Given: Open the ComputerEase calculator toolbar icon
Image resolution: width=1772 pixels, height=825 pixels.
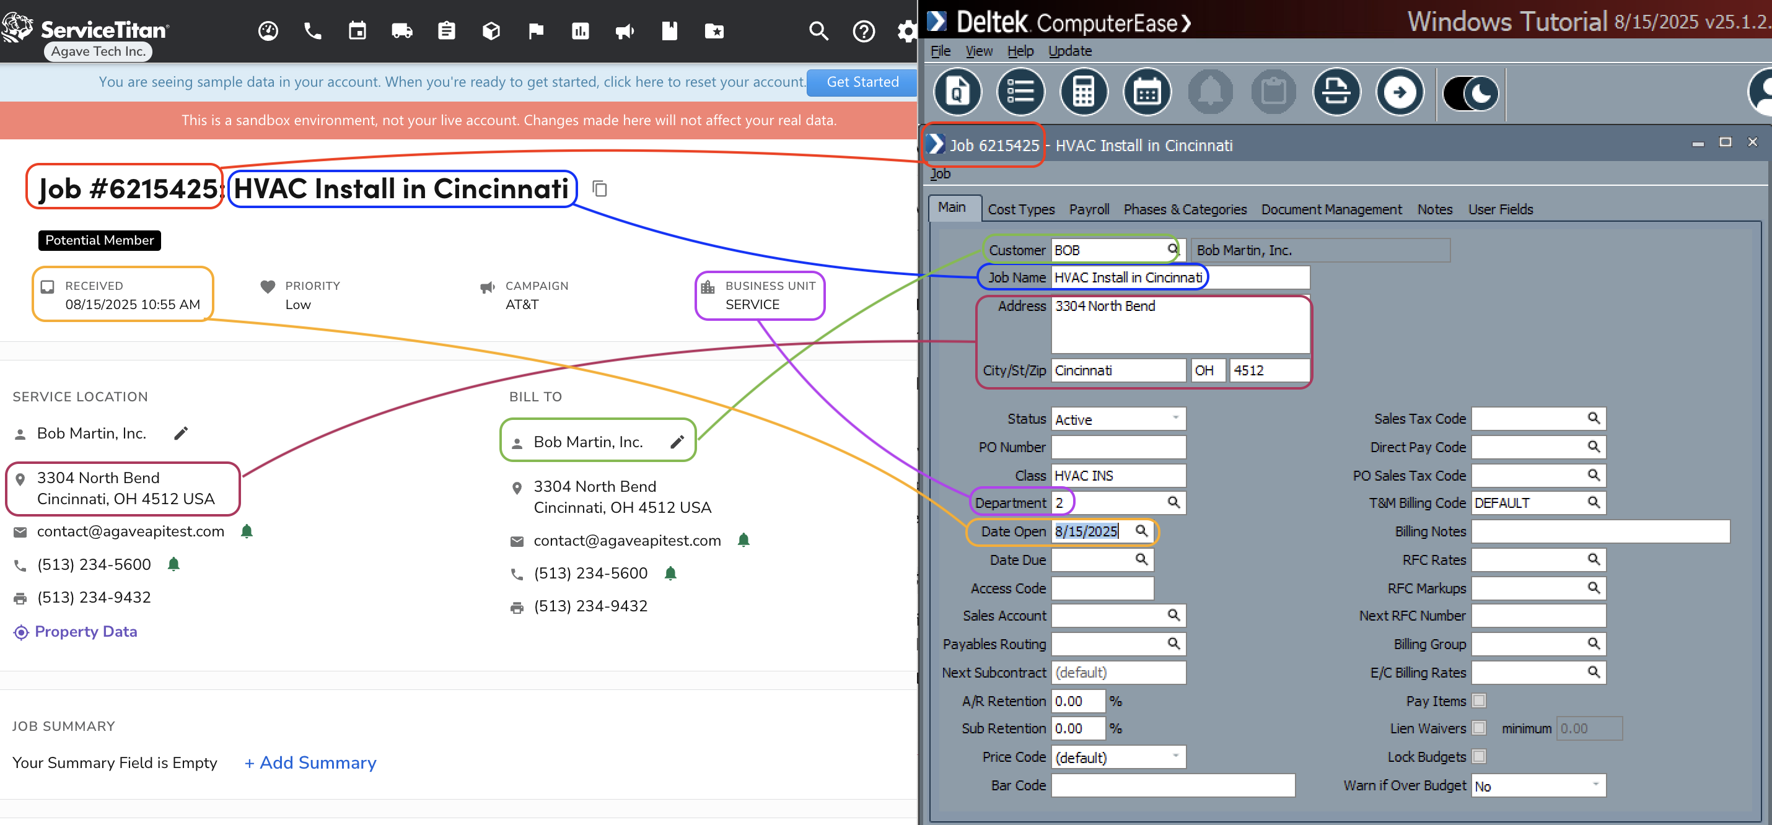Looking at the screenshot, I should pos(1084,92).
